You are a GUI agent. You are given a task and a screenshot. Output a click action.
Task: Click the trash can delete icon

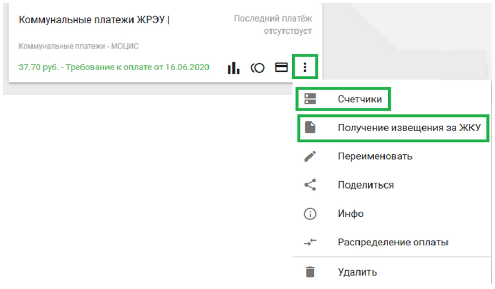(310, 272)
